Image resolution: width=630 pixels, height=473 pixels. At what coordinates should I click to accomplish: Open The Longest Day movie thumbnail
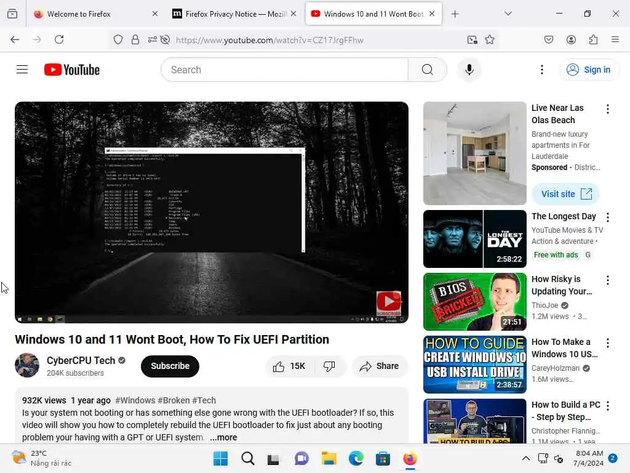pyautogui.click(x=475, y=239)
